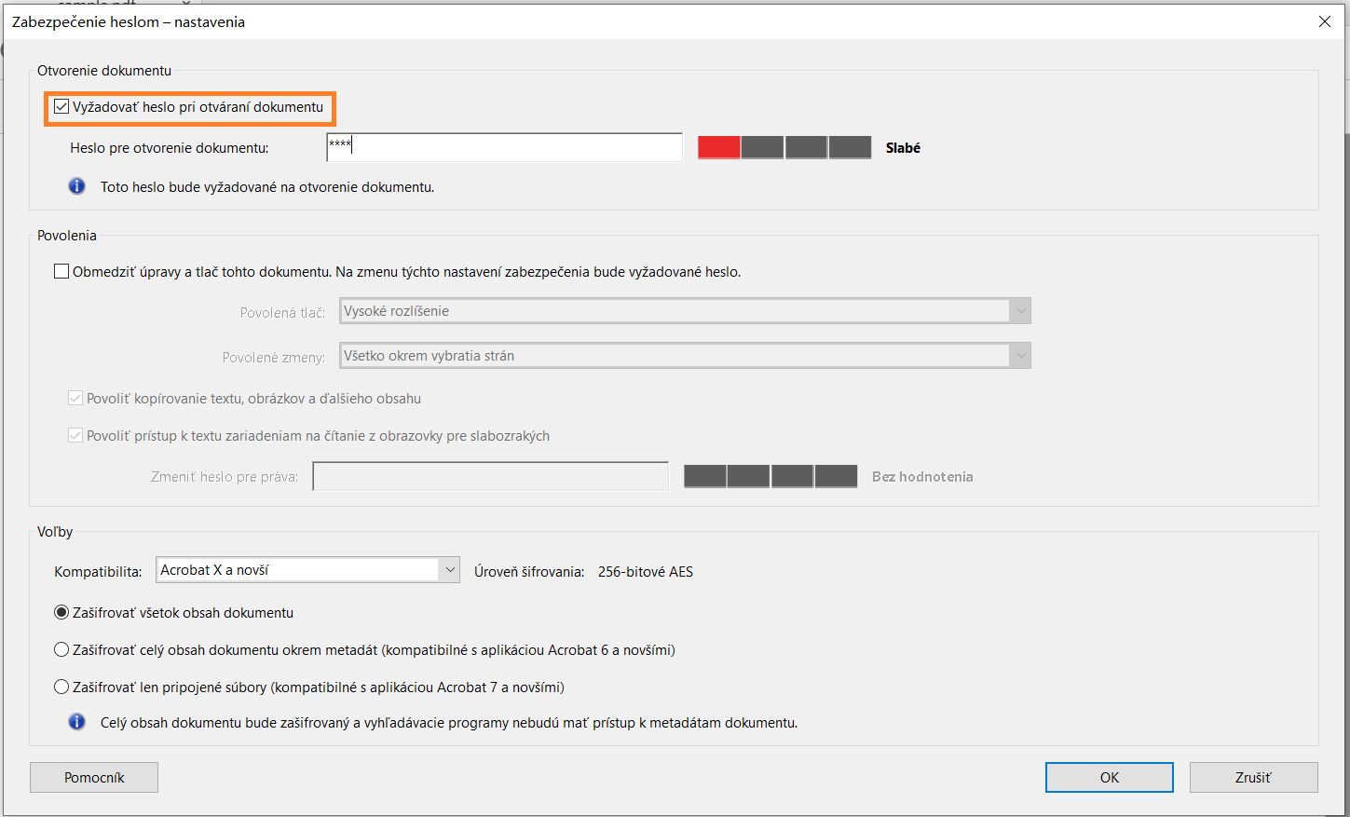Select 'Zašifrovať všetok obsah dokumentu' radio button
This screenshot has width=1350, height=817.
[61, 613]
